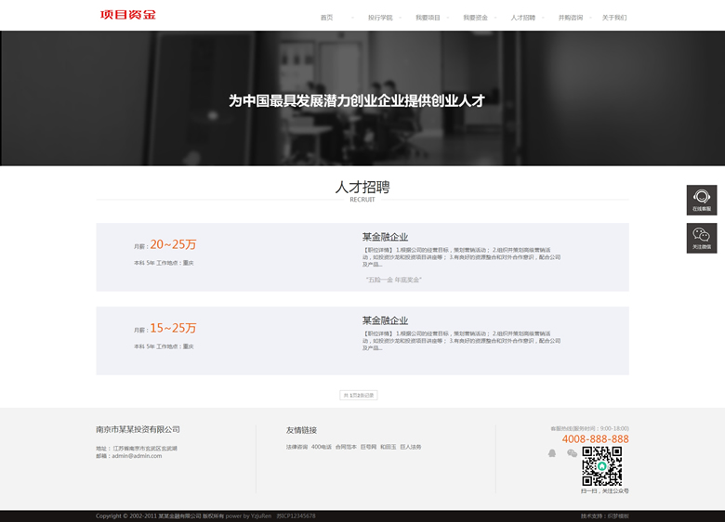Visit the 法律咨询 friendly link

(297, 447)
